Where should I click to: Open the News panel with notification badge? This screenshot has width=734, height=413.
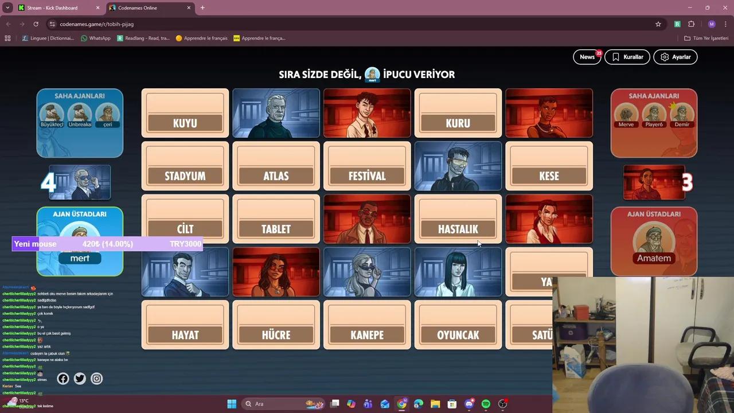[x=587, y=57]
